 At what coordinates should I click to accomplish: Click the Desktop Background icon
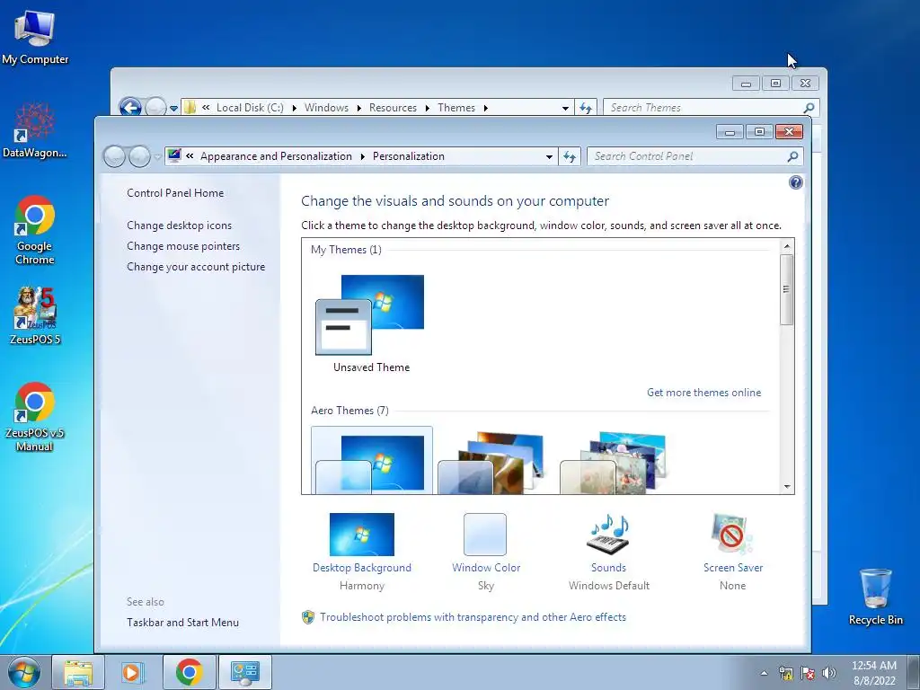(x=361, y=535)
